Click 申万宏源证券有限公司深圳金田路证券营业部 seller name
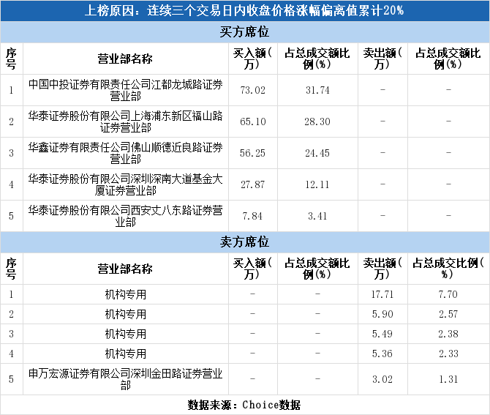 pos(125,379)
